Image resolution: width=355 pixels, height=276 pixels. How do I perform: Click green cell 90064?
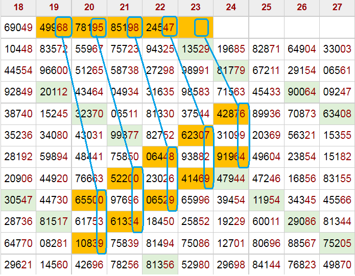[x=302, y=93]
